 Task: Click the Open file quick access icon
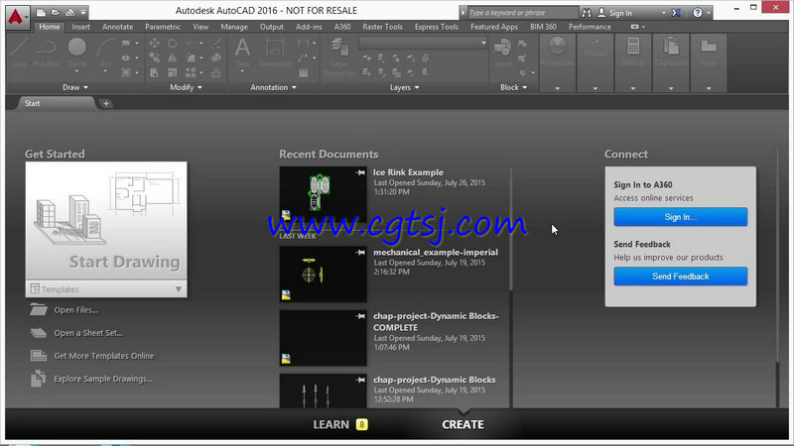[x=56, y=12]
